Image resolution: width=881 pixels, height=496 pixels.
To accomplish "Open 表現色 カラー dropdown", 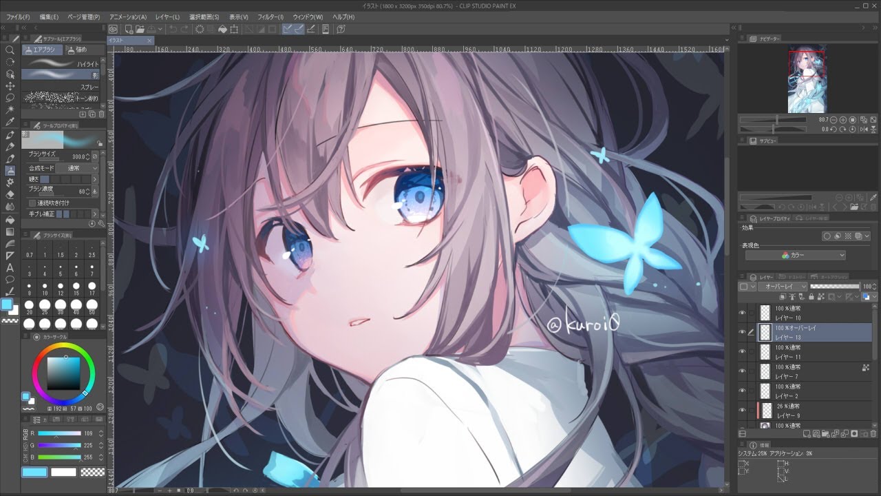I will pyautogui.click(x=795, y=255).
